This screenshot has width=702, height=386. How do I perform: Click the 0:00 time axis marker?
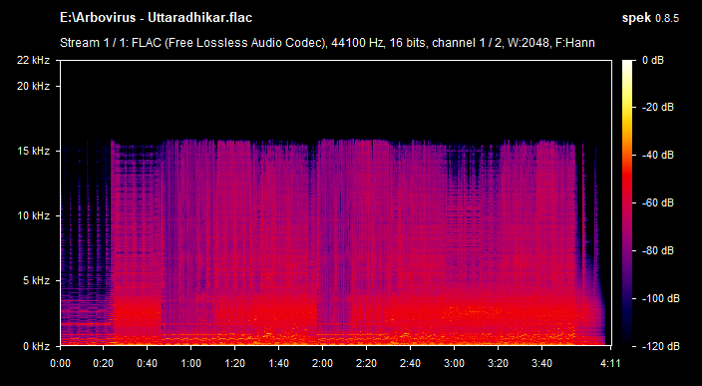click(61, 363)
